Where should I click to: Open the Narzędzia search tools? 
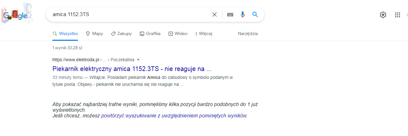pos(248,33)
